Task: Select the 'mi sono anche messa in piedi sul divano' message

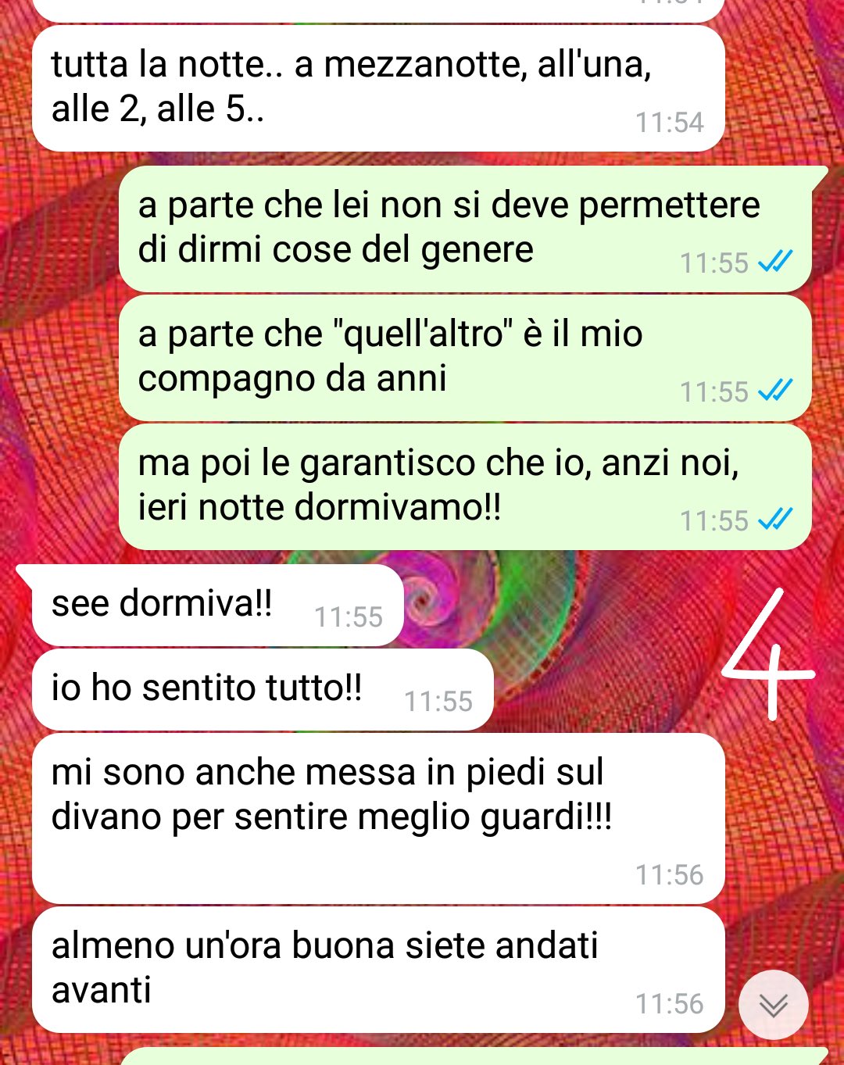Action: (378, 818)
